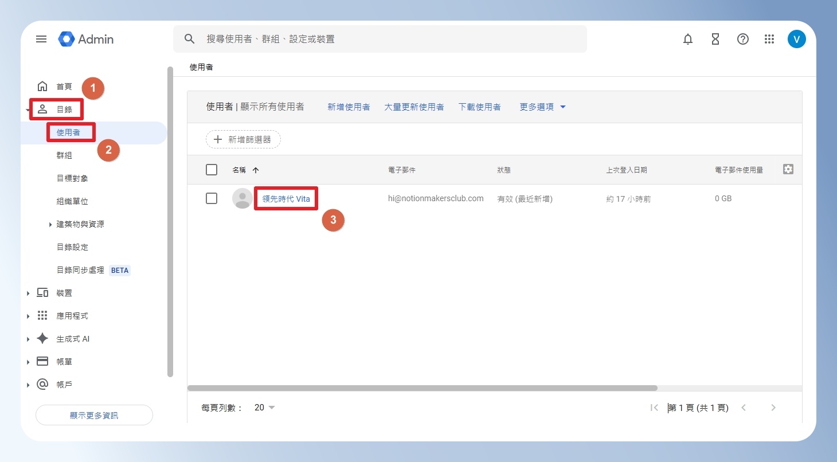Check the box for 領先時代 Vita
The height and width of the screenshot is (462, 837).
click(x=212, y=198)
